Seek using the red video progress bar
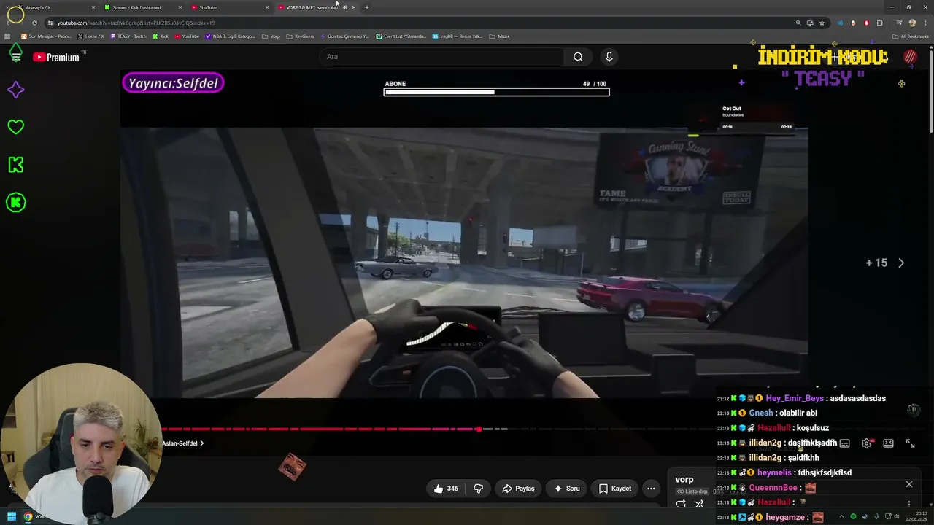This screenshot has height=525, width=934. [x=319, y=429]
